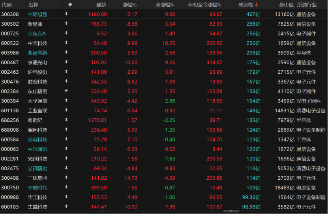Open stock 京东方A
The height and width of the screenshot is (214, 328).
(x=37, y=33)
